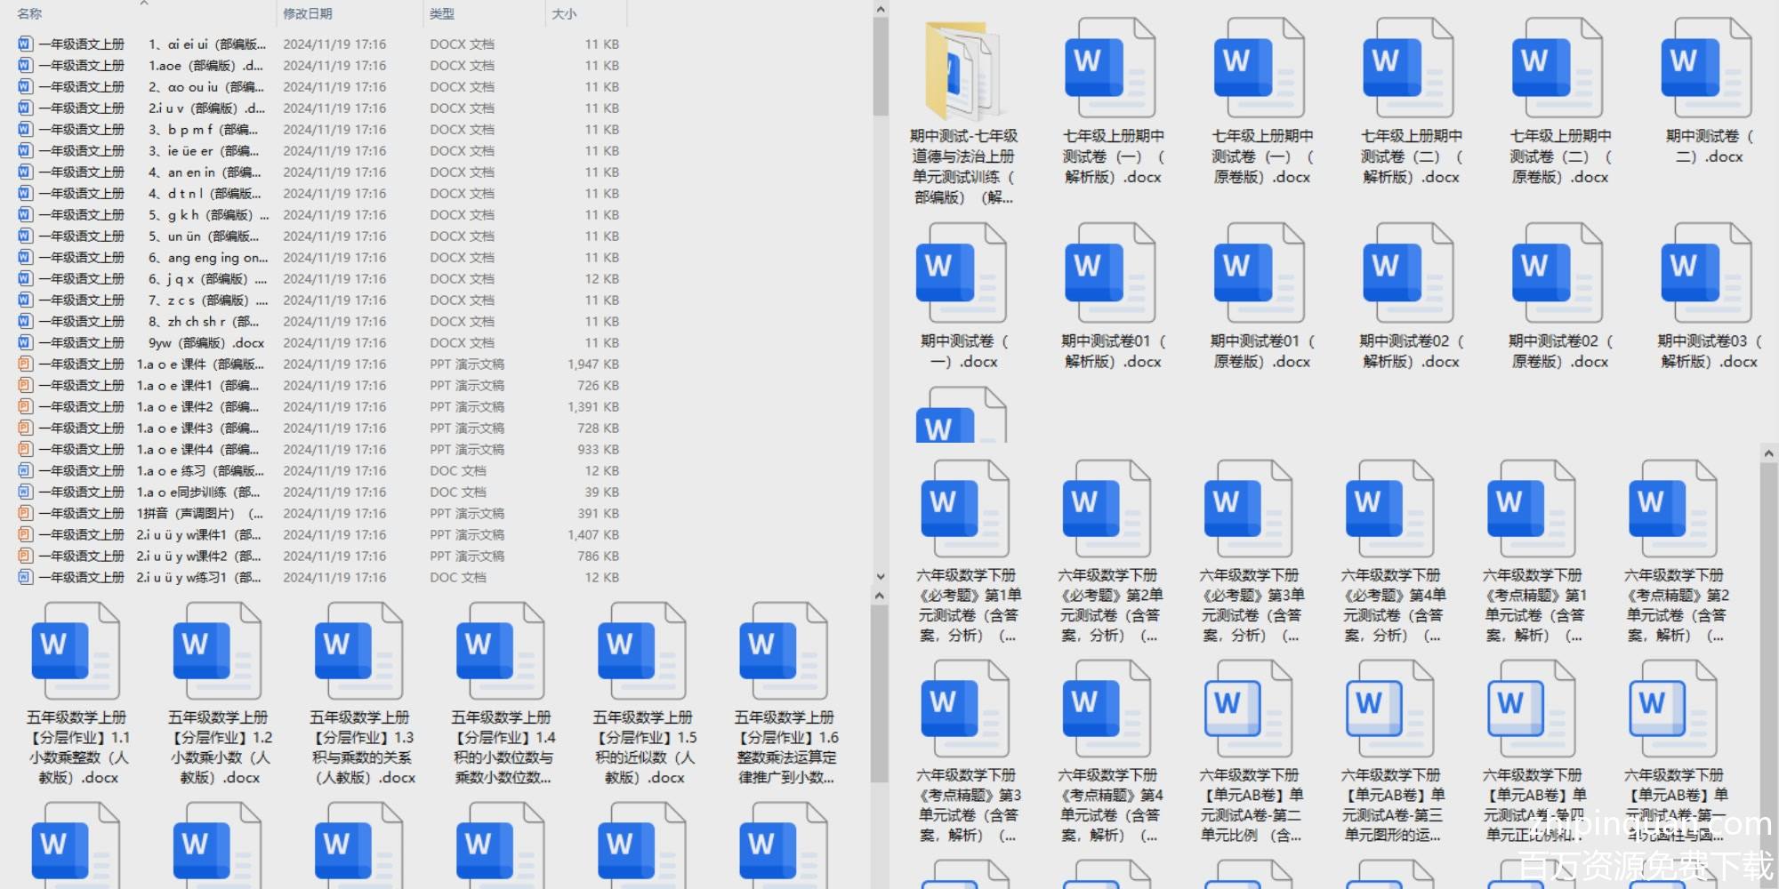The image size is (1779, 889).
Task: Select the 1.a o e 同步训练 file name
Action: tap(198, 492)
